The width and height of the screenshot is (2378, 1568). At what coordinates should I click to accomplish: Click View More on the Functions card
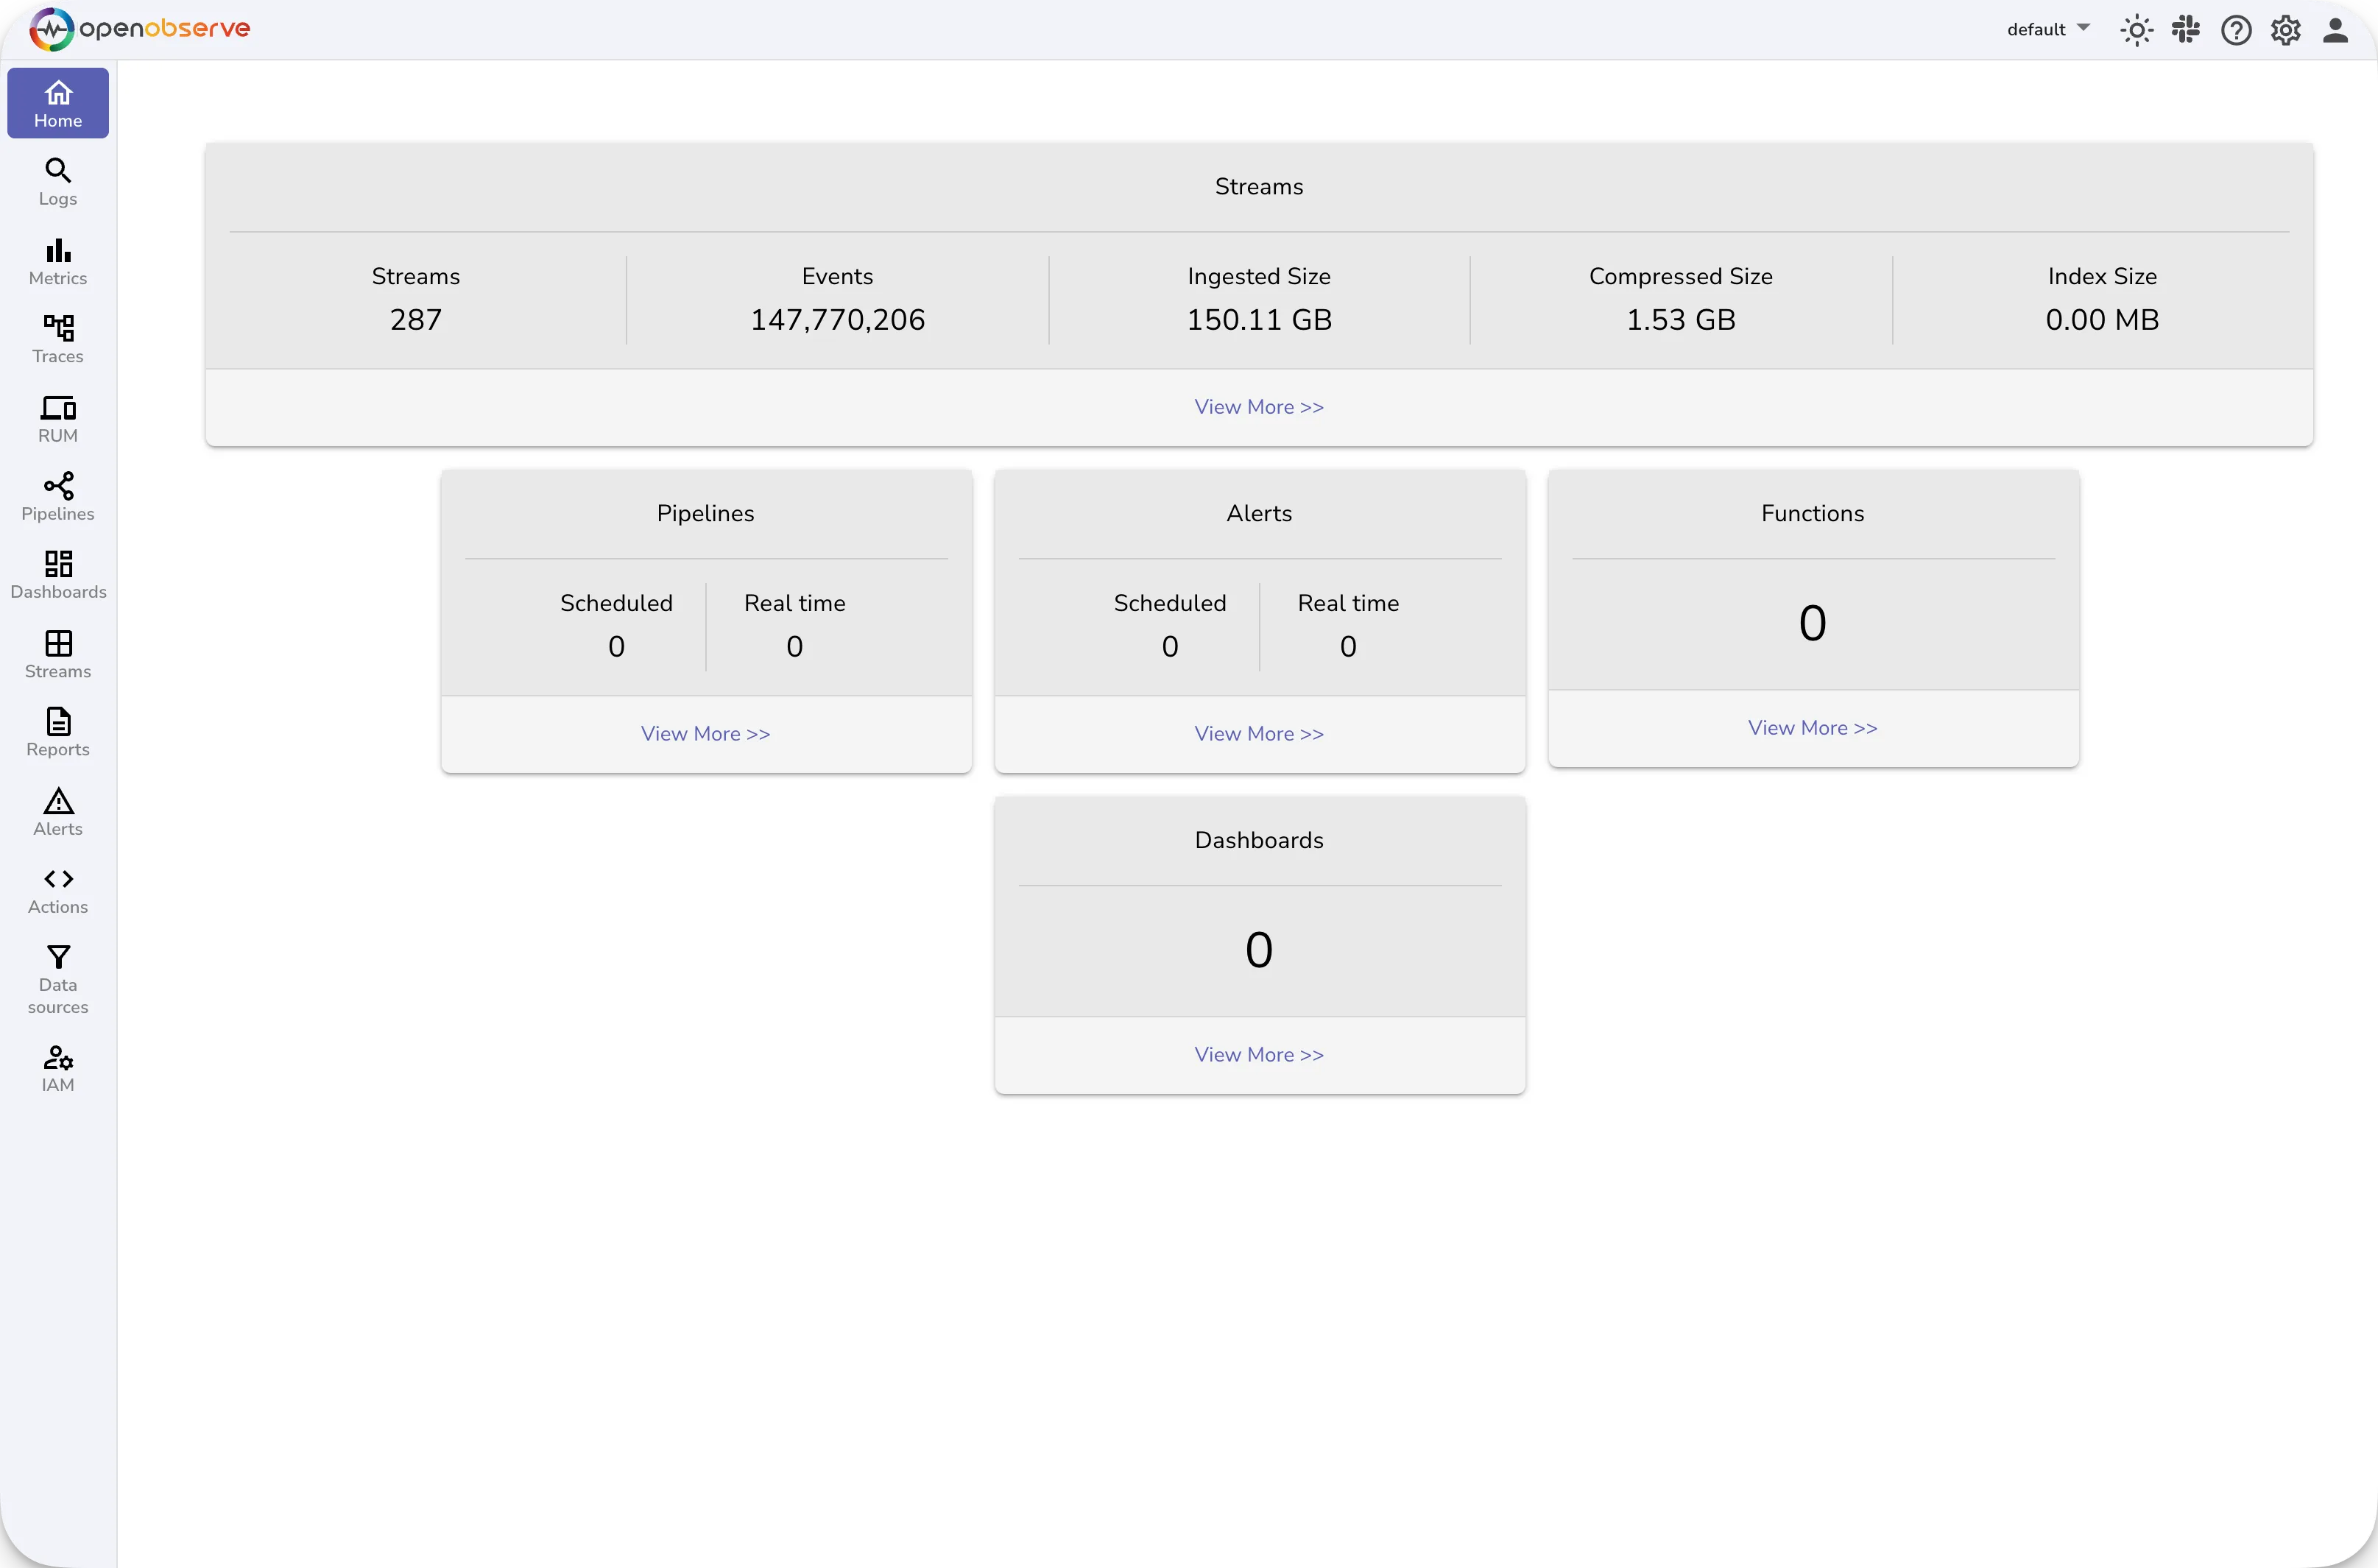(x=1812, y=728)
